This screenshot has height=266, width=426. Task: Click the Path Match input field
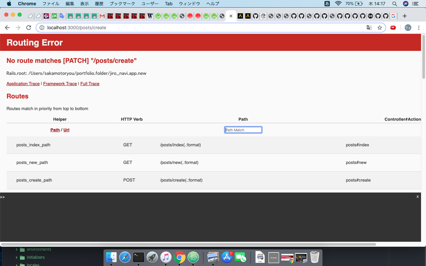pyautogui.click(x=243, y=130)
